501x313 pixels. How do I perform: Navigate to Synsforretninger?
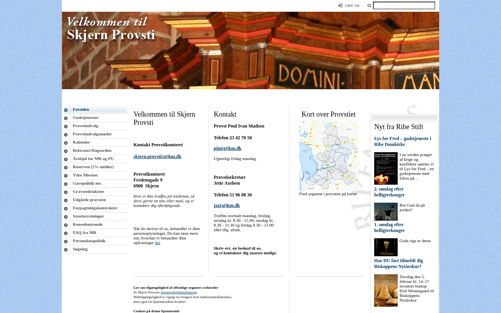(88, 216)
